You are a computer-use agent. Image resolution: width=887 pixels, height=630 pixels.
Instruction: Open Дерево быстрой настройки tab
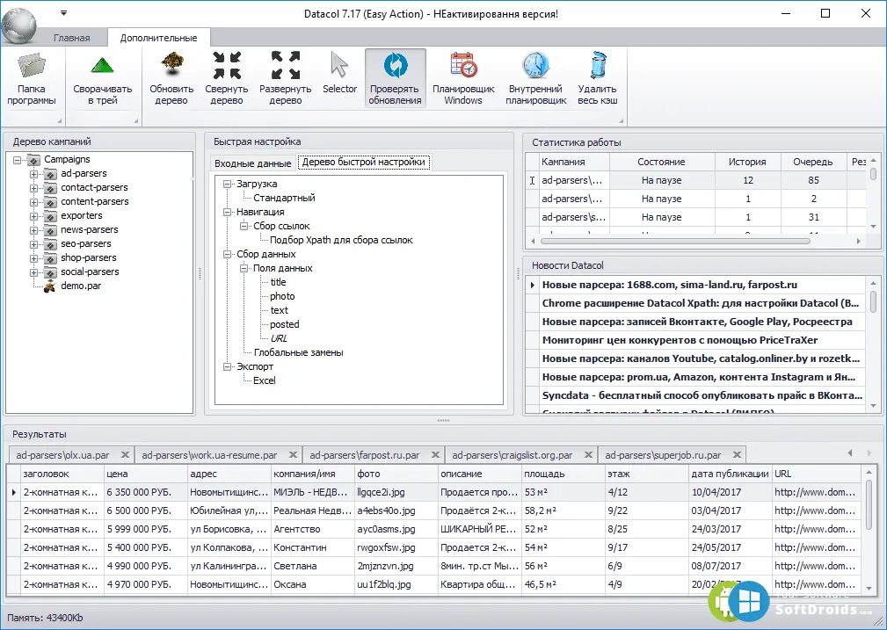click(x=364, y=163)
